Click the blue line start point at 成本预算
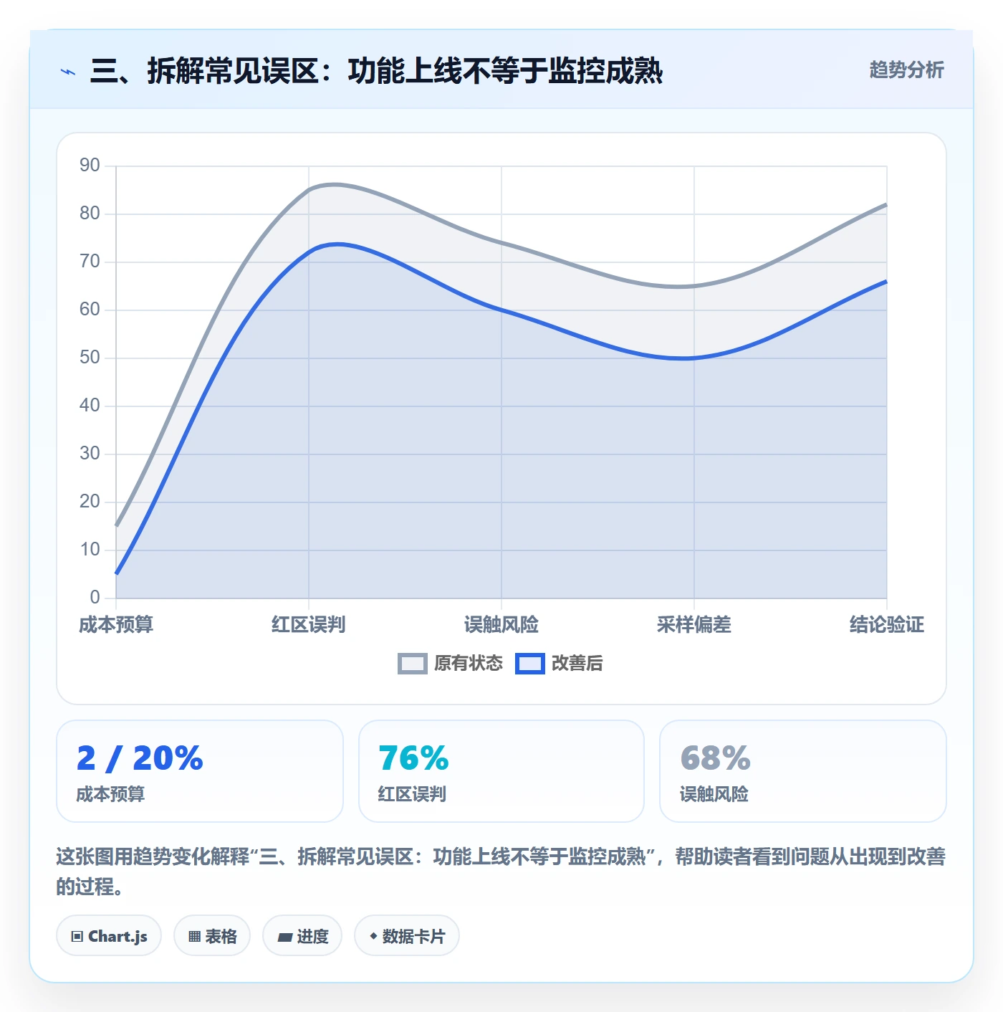This screenshot has width=1003, height=1012. [x=117, y=573]
